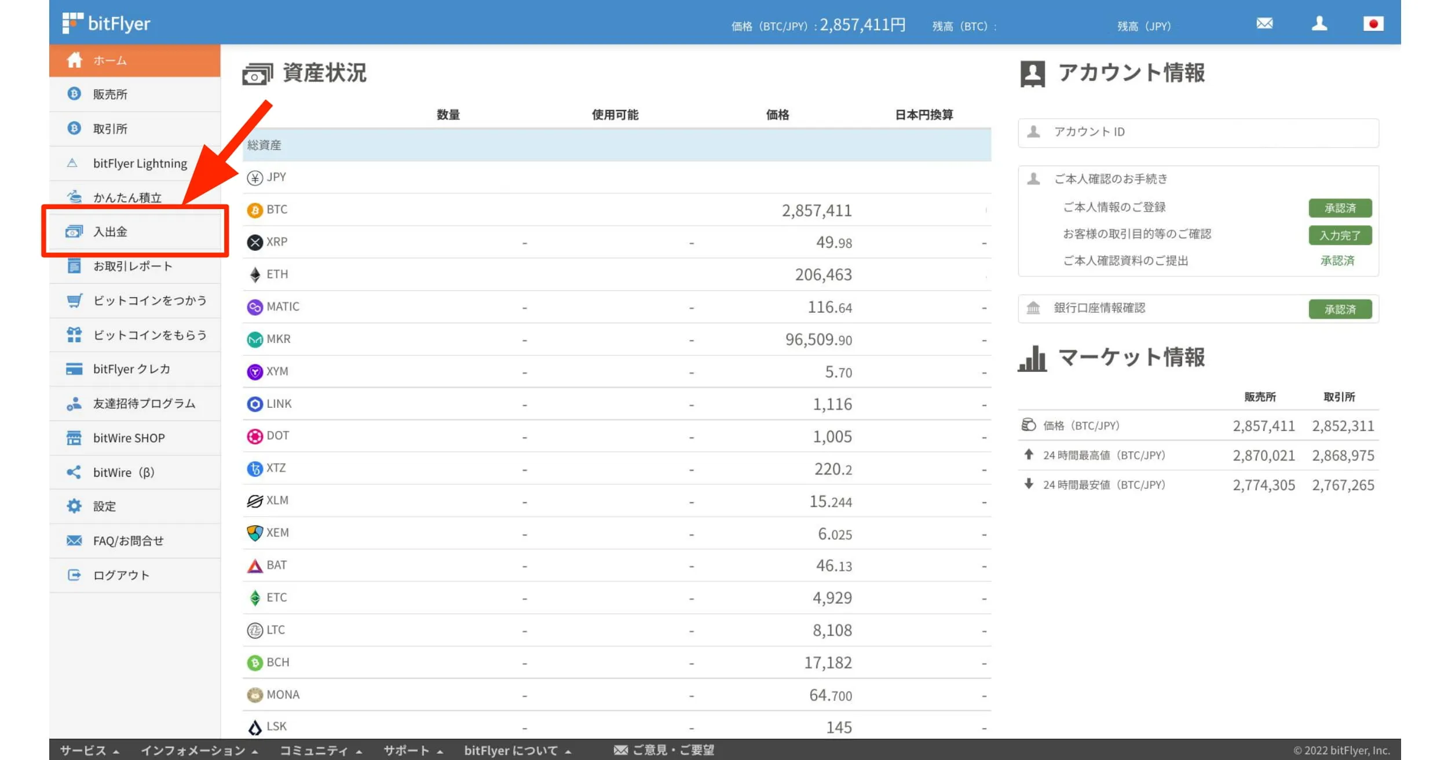Screen dimensions: 1448x760
Task: Click the MONA coin icon
Action: pyautogui.click(x=254, y=695)
